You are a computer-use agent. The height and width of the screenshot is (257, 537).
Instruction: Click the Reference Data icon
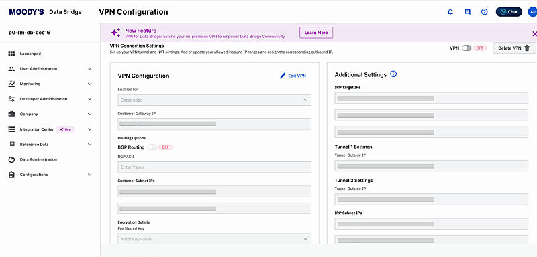coord(11,145)
